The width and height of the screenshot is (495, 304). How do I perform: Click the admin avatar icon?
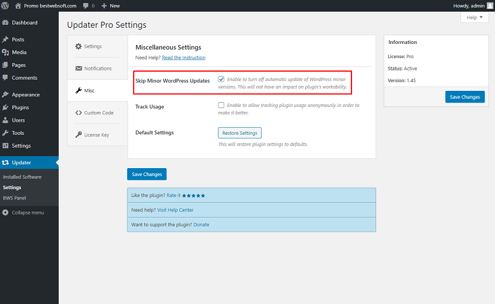[x=490, y=6]
